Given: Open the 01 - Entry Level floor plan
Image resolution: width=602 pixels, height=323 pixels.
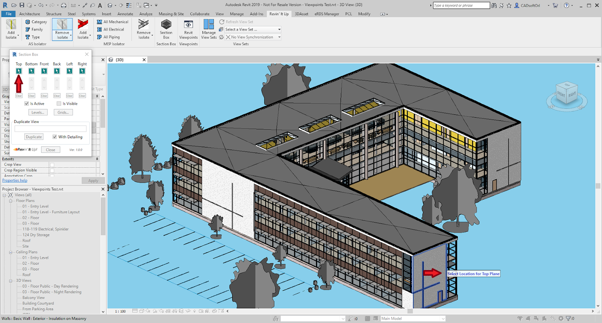Looking at the screenshot, I should tap(35, 206).
